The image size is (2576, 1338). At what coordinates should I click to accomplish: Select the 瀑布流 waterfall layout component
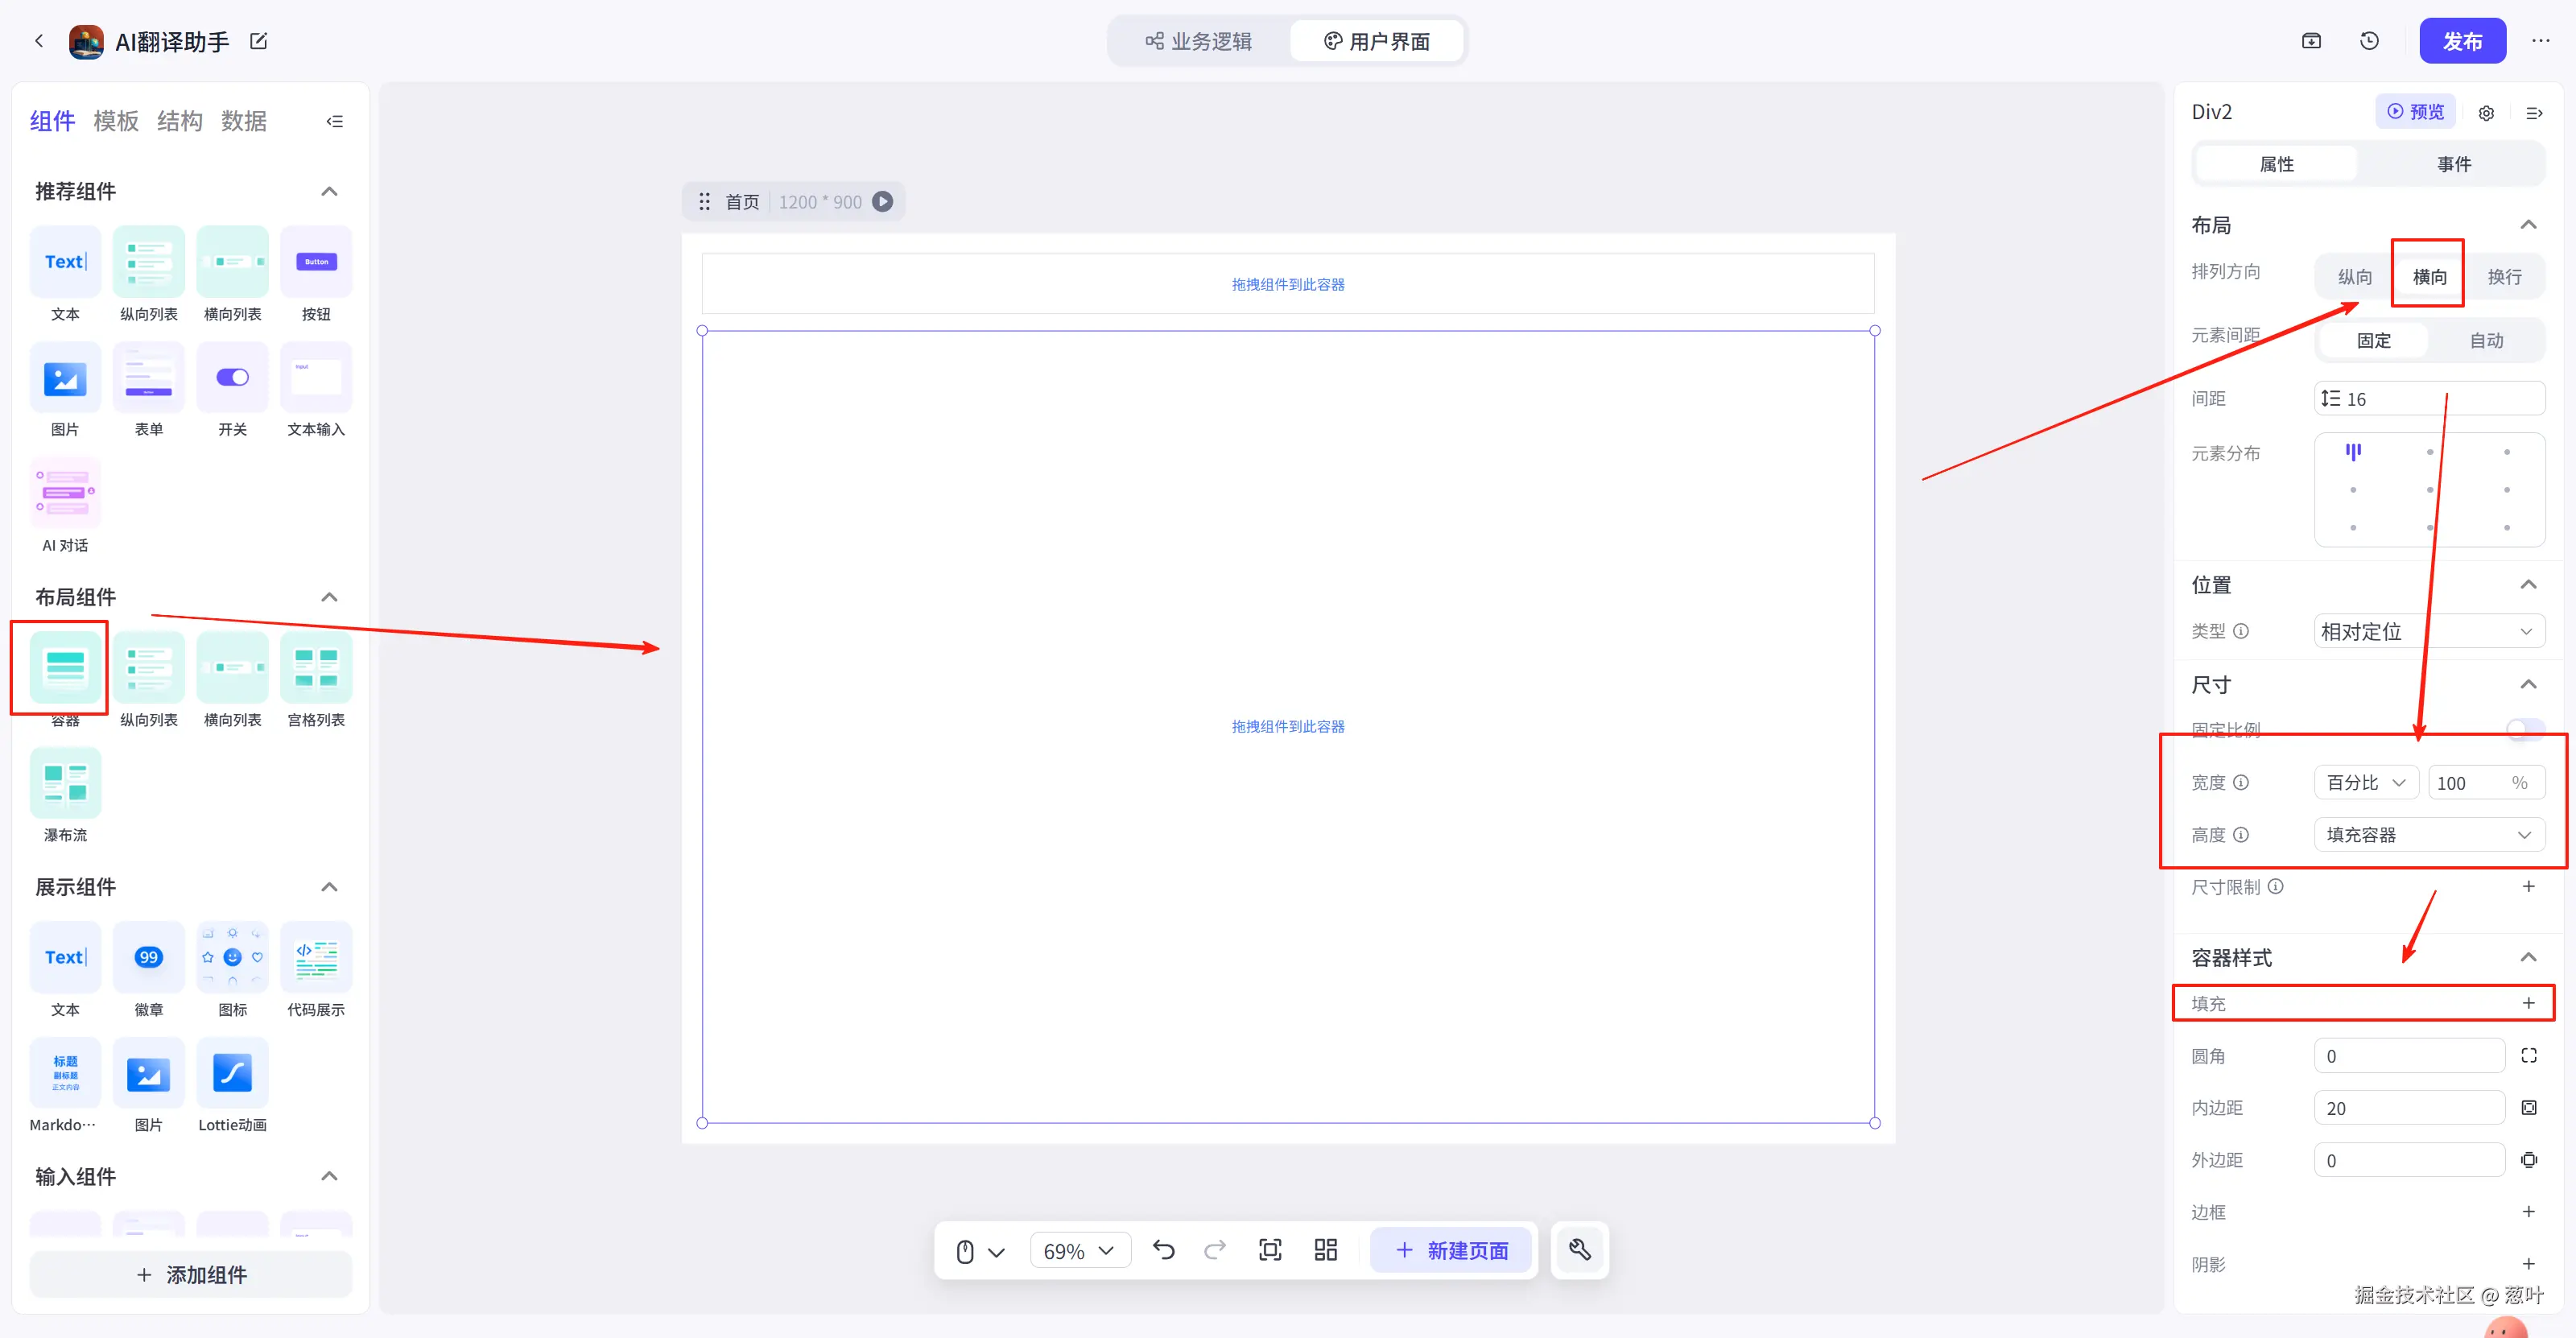pos(65,783)
